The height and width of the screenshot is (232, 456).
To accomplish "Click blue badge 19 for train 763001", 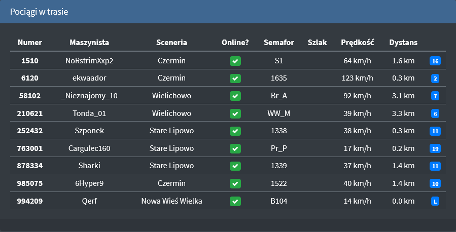I will point(435,149).
